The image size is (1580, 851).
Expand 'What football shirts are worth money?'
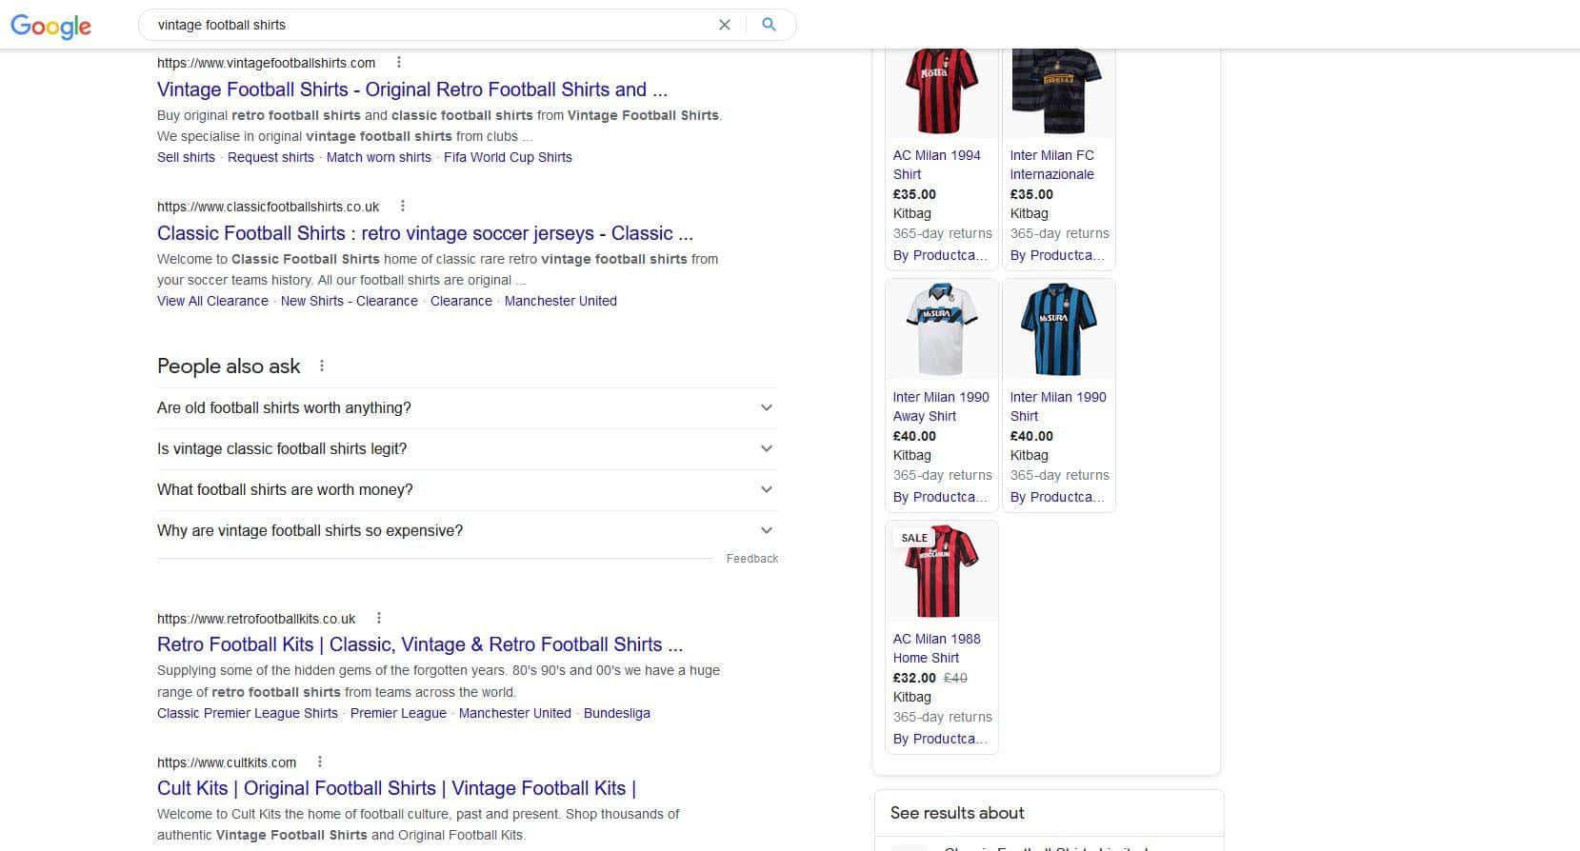[x=467, y=489]
